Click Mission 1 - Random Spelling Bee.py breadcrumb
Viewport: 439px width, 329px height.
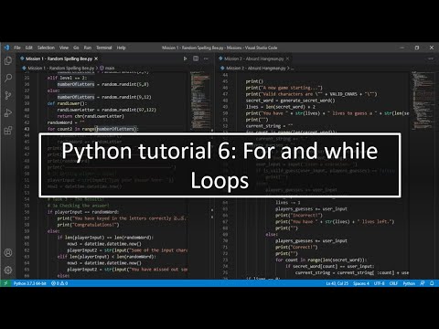(61, 68)
